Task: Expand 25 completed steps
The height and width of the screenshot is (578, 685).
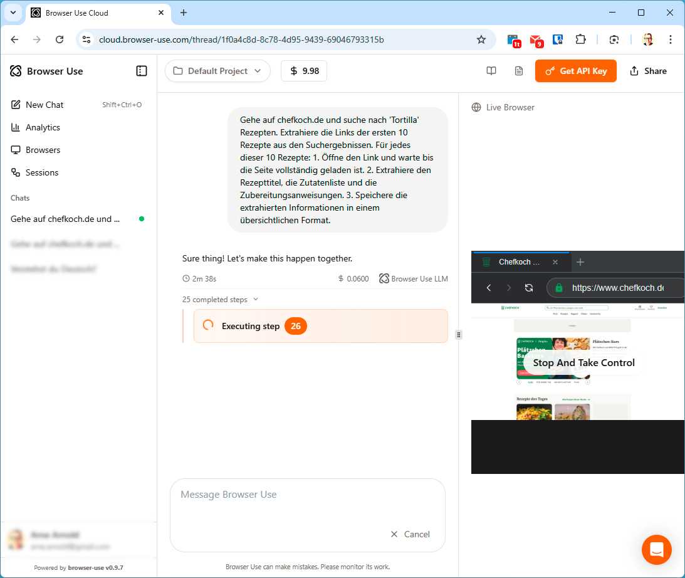Action: click(x=220, y=300)
